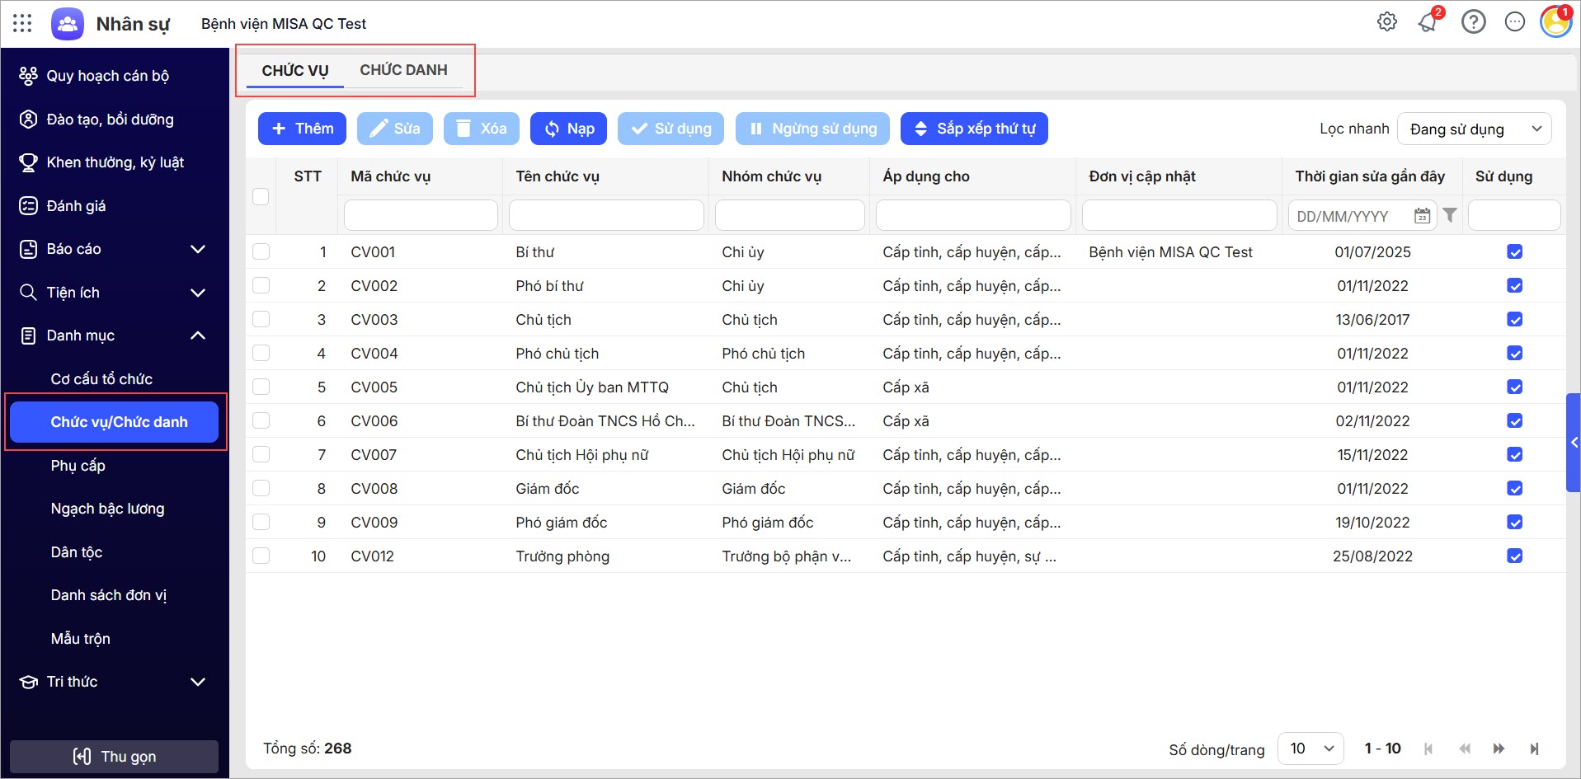Click the Nhân sự app logo

pyautogui.click(x=68, y=24)
